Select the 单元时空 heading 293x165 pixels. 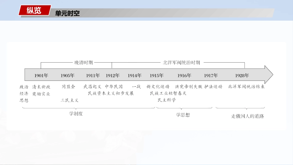(x=67, y=14)
